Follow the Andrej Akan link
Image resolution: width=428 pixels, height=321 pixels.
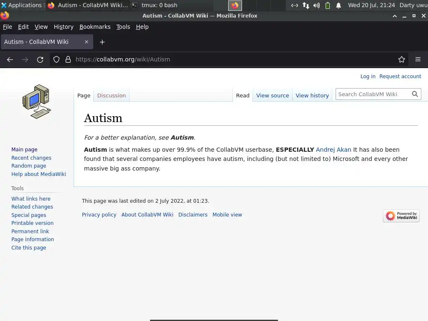[x=333, y=150]
